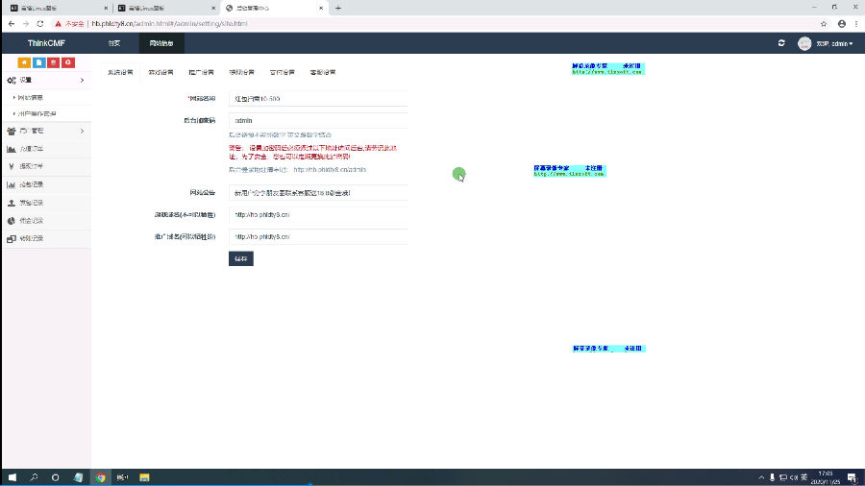Viewport: 865px width, 486px height.
Task: Bookmark this page with the star icon
Action: 824,23
